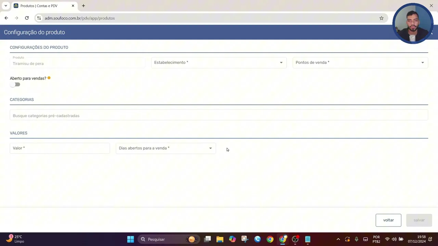The height and width of the screenshot is (246, 438).
Task: Click the Valor input field
Action: click(60, 148)
